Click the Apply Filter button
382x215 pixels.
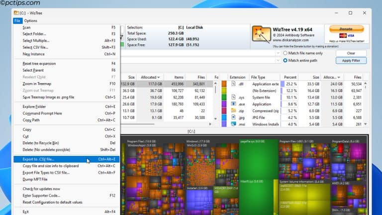click(351, 60)
